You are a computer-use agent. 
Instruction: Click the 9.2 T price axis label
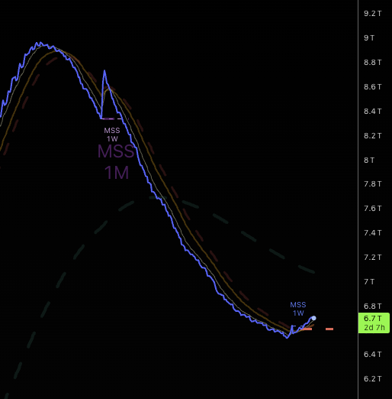click(373, 14)
